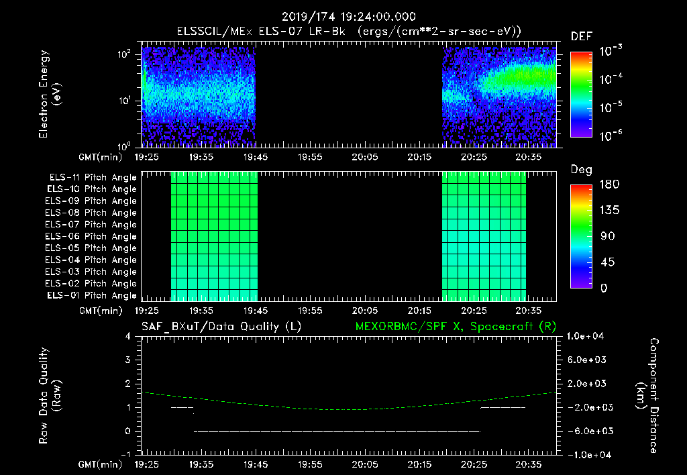Click the plot title timestamp 2019/174 19:24:00.000
This screenshot has height=475, width=687.
pyautogui.click(x=349, y=17)
